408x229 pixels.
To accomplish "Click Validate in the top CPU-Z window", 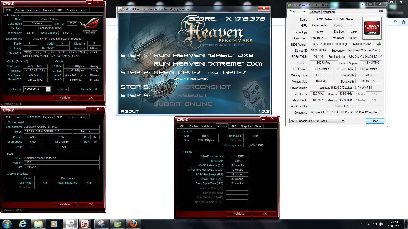I will point(65,98).
